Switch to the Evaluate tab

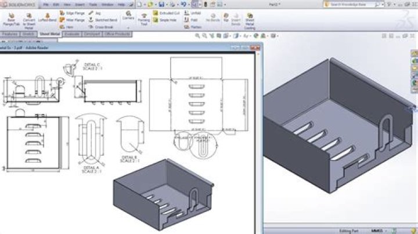coord(72,34)
